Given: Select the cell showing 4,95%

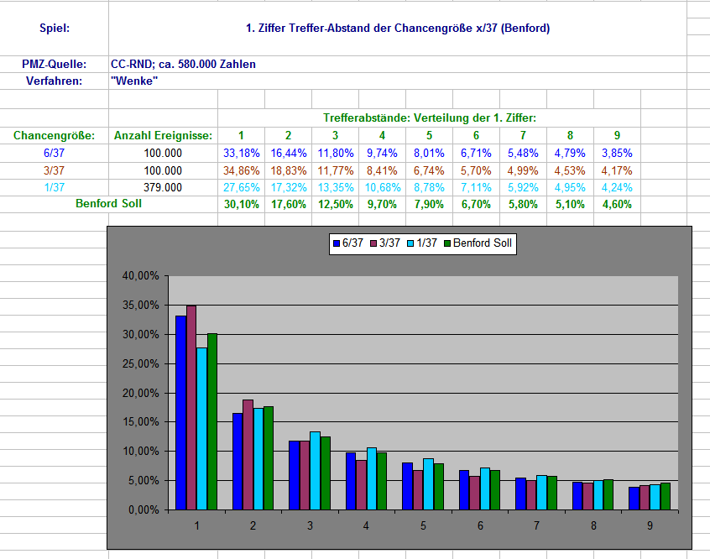Looking at the screenshot, I should point(570,187).
